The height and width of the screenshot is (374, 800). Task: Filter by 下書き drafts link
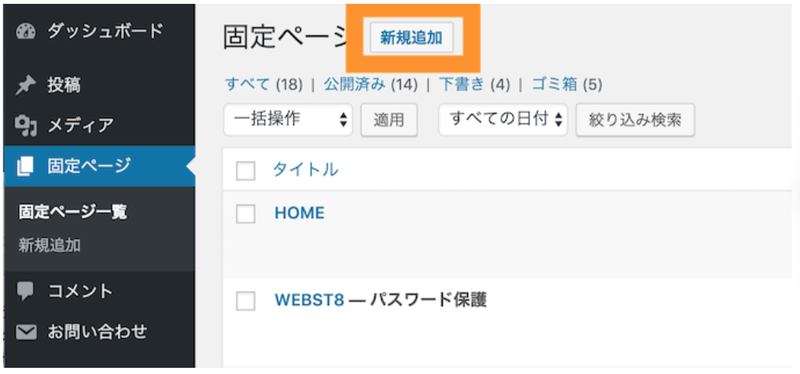(x=461, y=84)
